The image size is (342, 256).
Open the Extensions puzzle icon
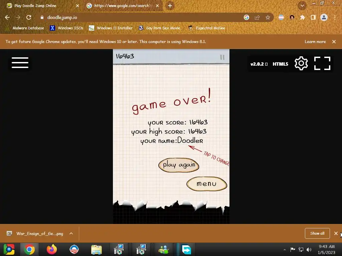click(x=302, y=17)
